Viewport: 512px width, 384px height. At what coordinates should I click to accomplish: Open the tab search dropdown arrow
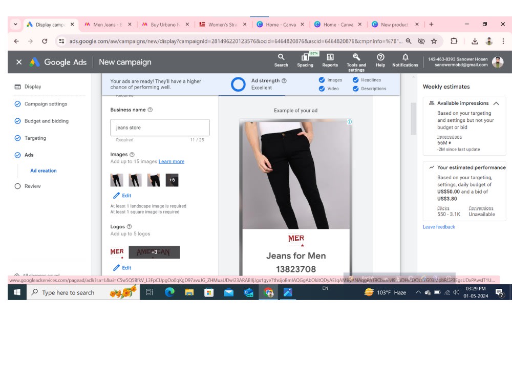click(15, 25)
